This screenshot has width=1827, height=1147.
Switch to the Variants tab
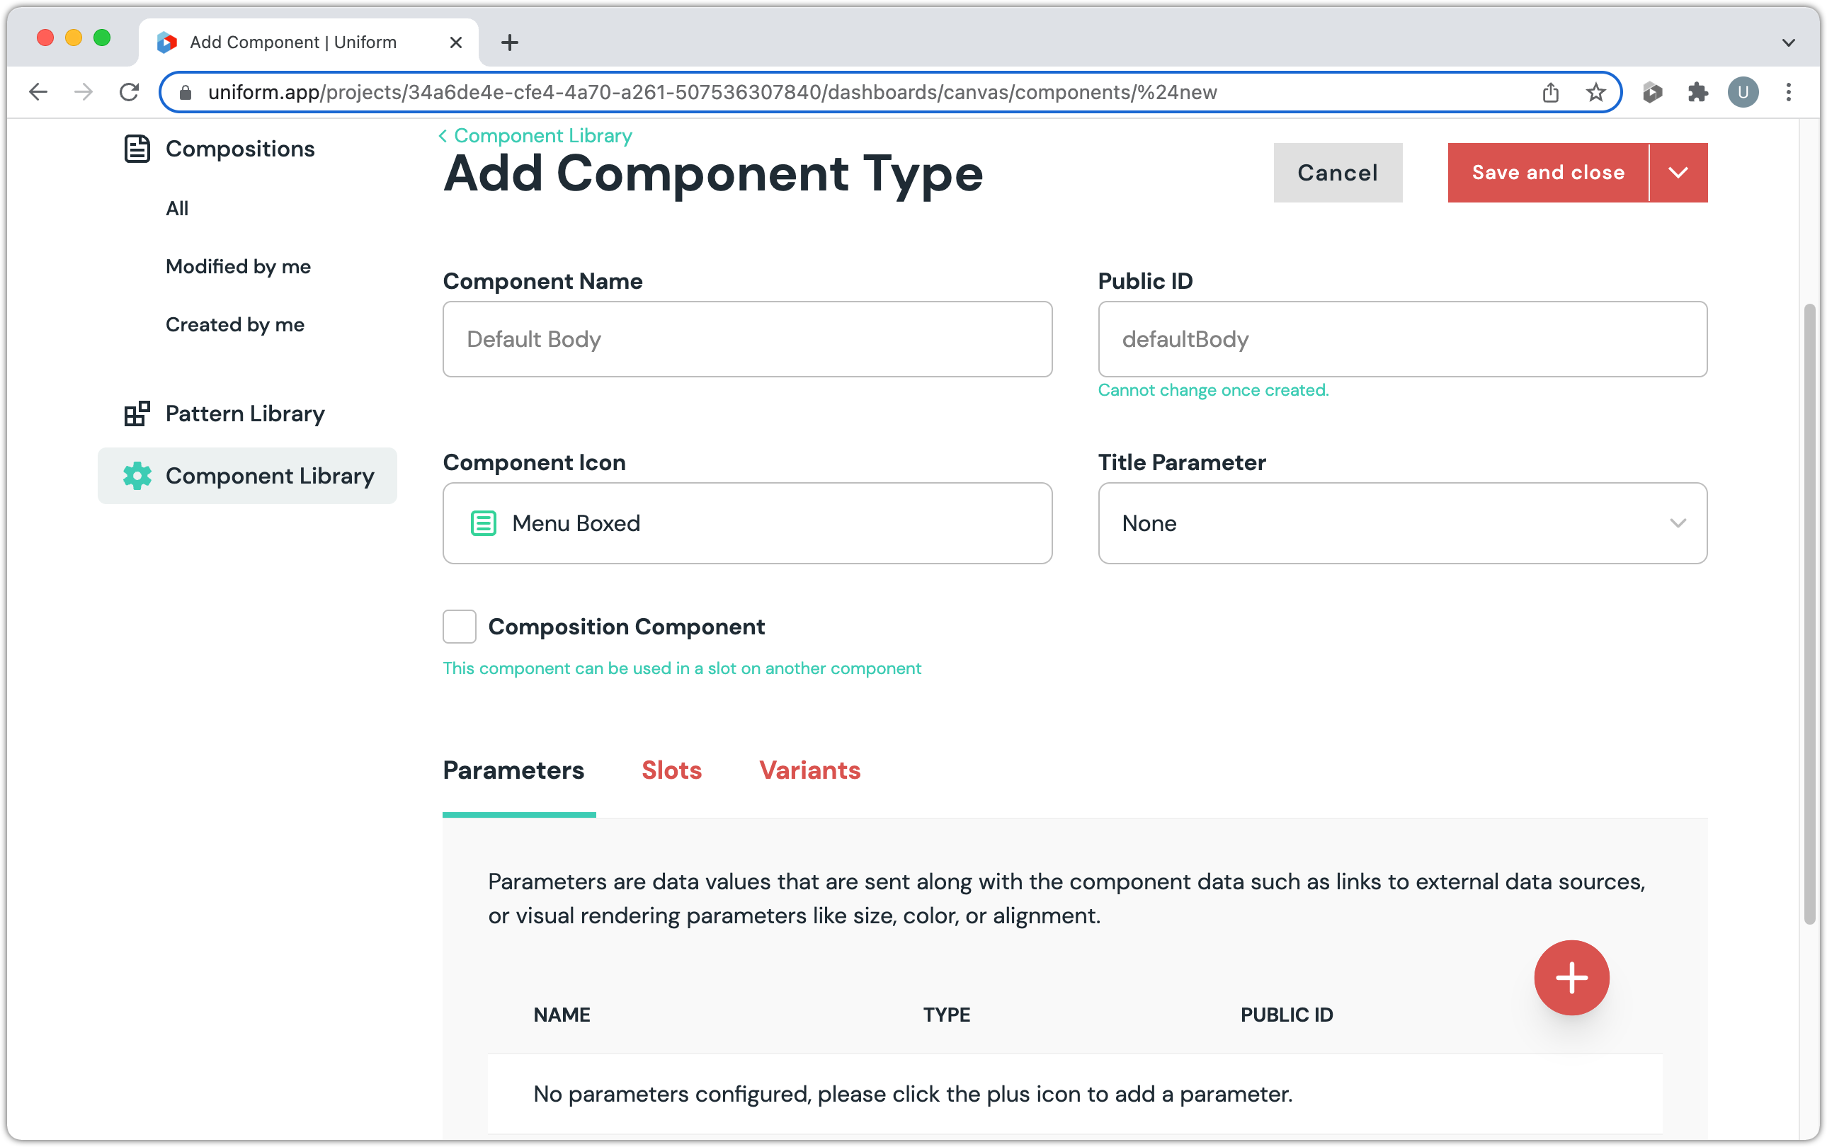click(x=809, y=770)
